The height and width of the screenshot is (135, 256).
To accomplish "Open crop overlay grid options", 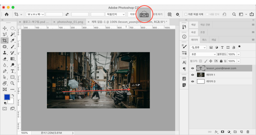I will pos(170,14).
